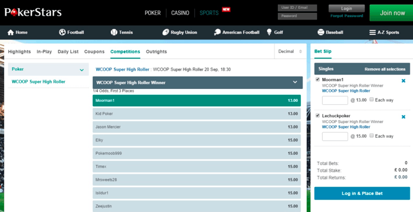
Task: Enable Each way for Lechuckpoker
Action: point(371,135)
